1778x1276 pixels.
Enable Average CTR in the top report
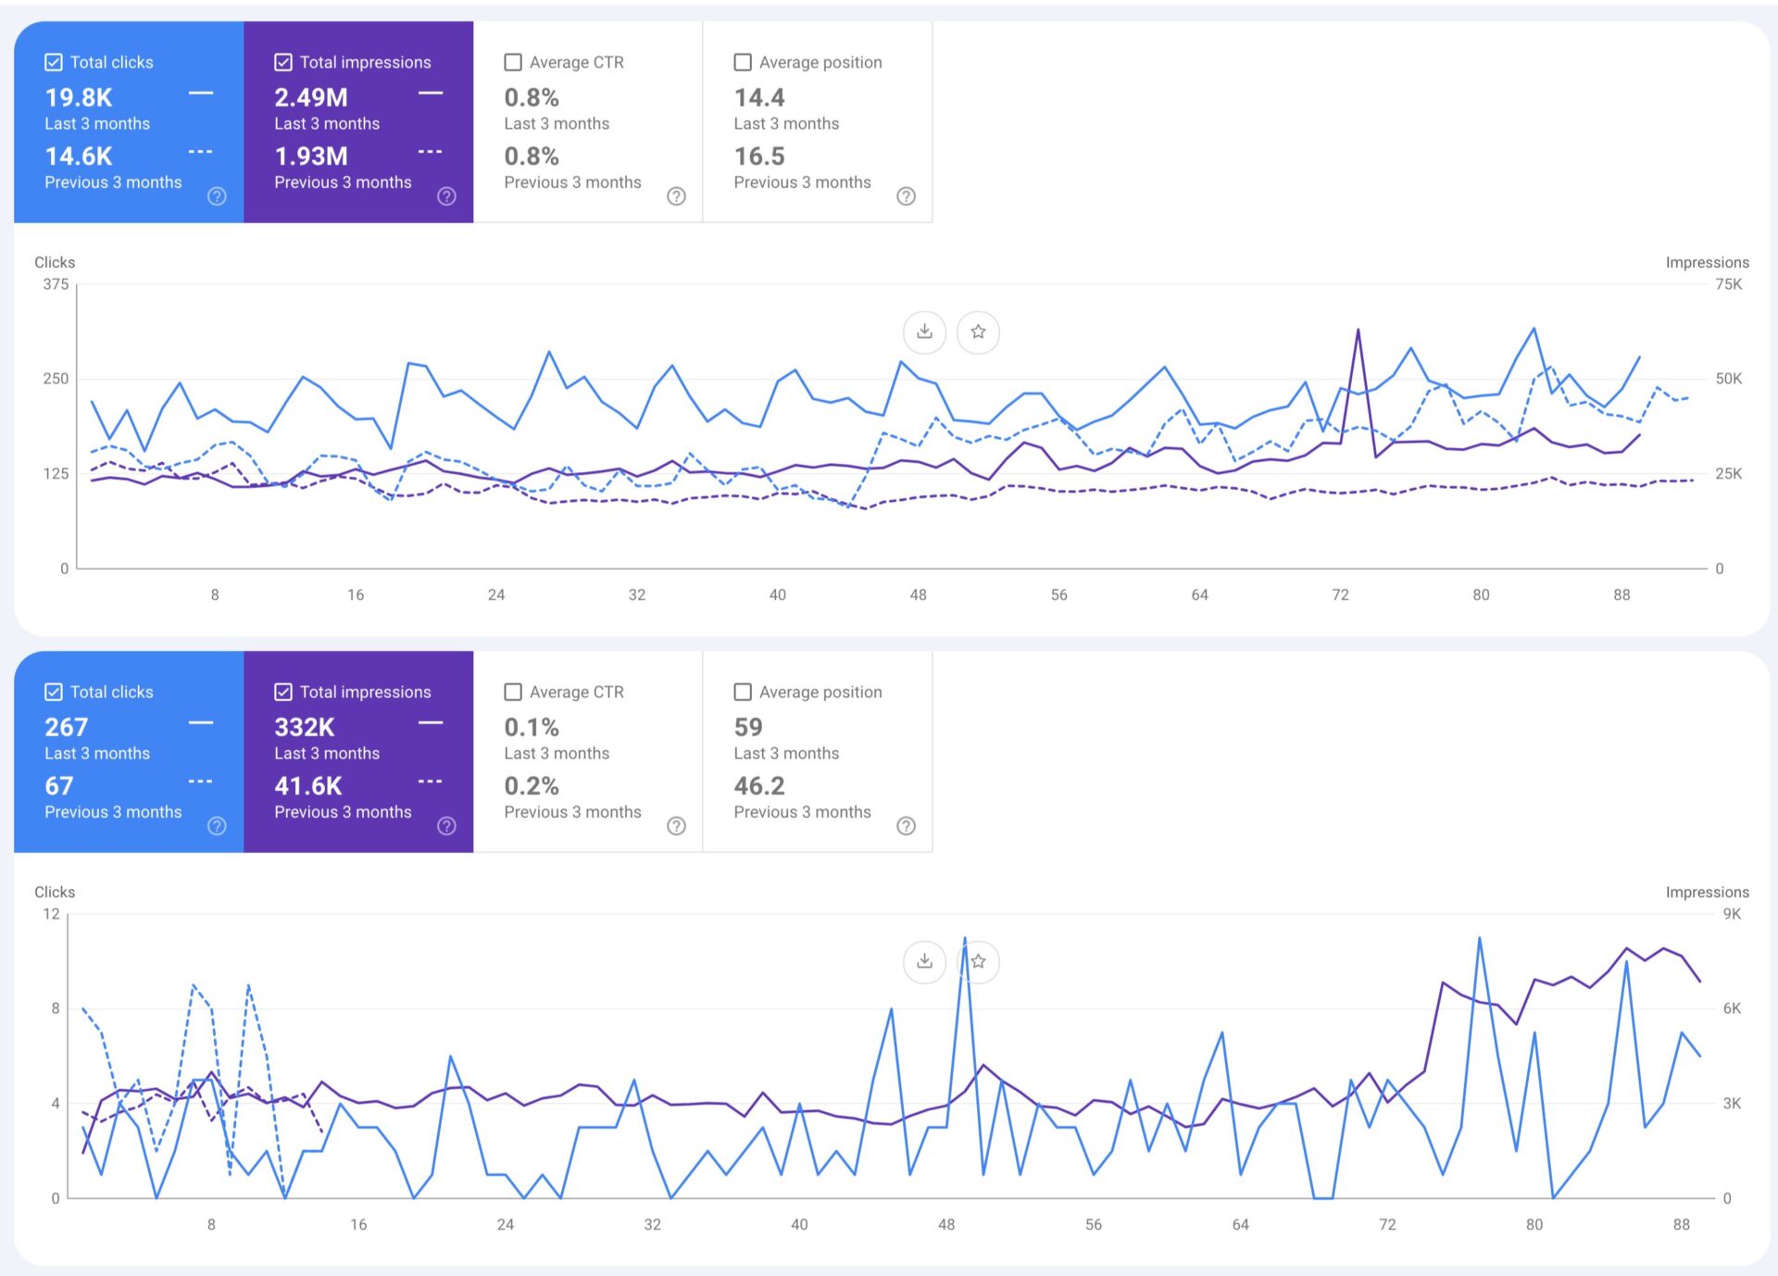(x=514, y=62)
